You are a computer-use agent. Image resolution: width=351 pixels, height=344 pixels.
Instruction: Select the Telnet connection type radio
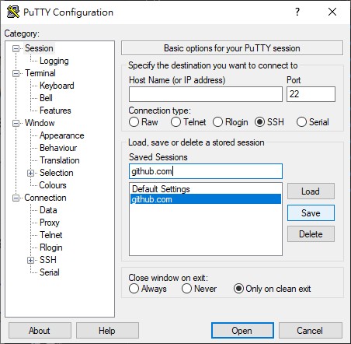pos(175,122)
